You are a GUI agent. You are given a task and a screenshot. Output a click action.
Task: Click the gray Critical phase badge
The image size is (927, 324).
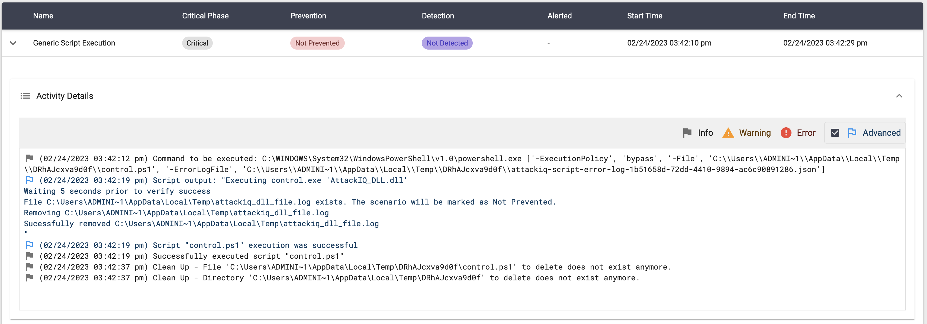pyautogui.click(x=197, y=43)
